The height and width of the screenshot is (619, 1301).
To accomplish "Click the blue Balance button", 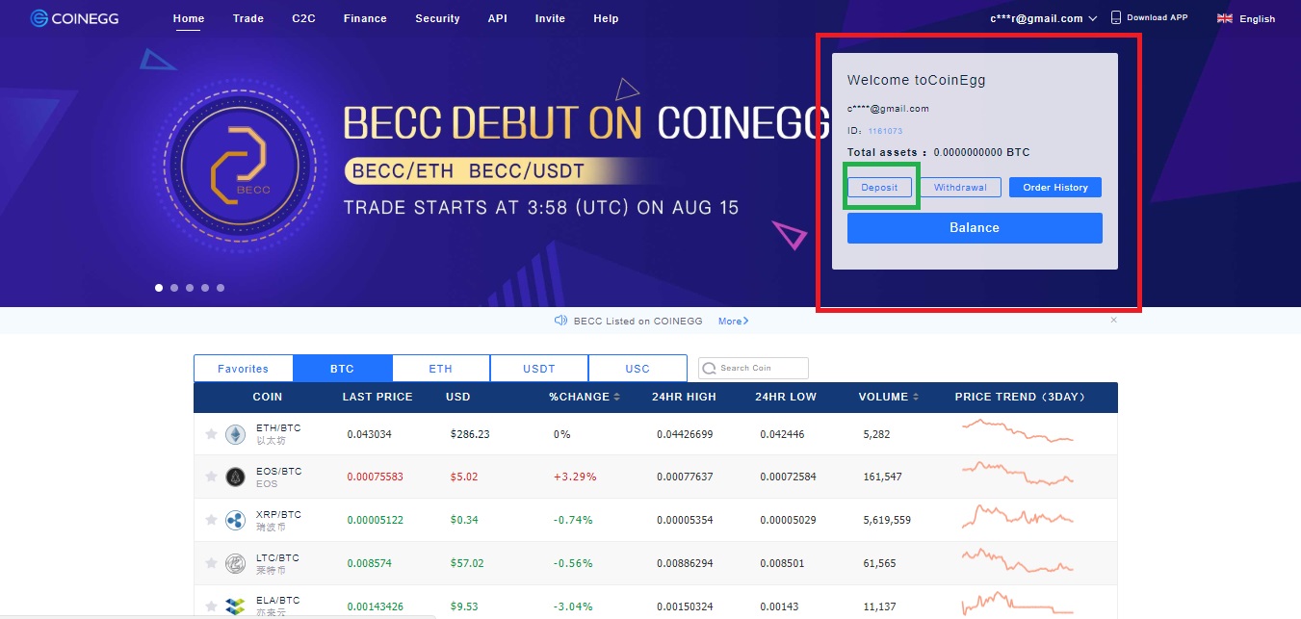I will coord(975,228).
